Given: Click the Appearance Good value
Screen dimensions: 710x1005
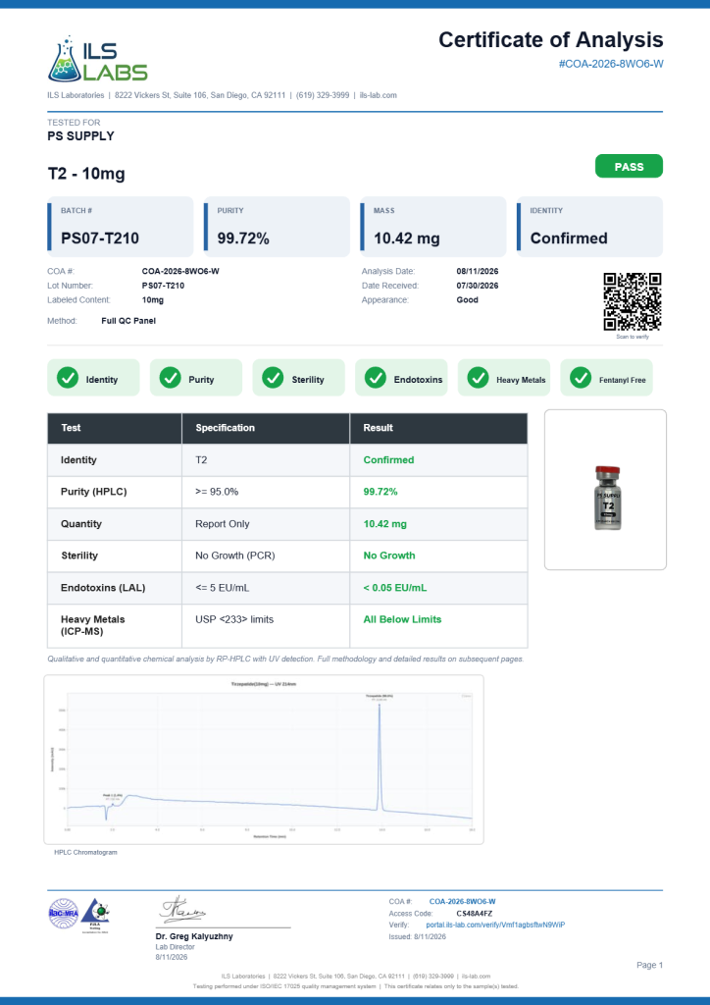Looking at the screenshot, I should click(467, 300).
